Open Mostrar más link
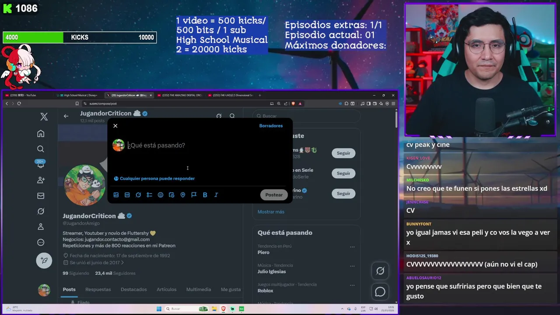560x315 pixels. coord(271,212)
